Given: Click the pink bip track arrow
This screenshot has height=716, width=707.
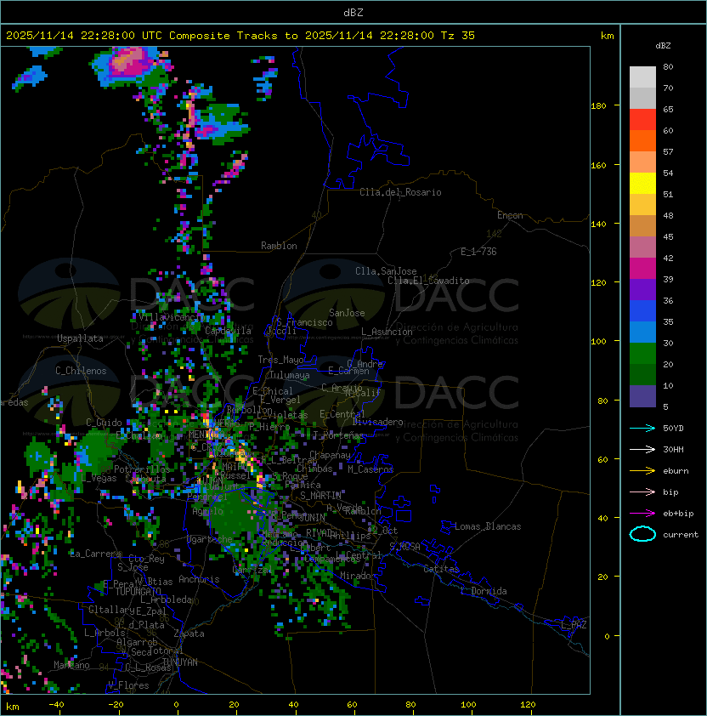Looking at the screenshot, I should tap(642, 492).
